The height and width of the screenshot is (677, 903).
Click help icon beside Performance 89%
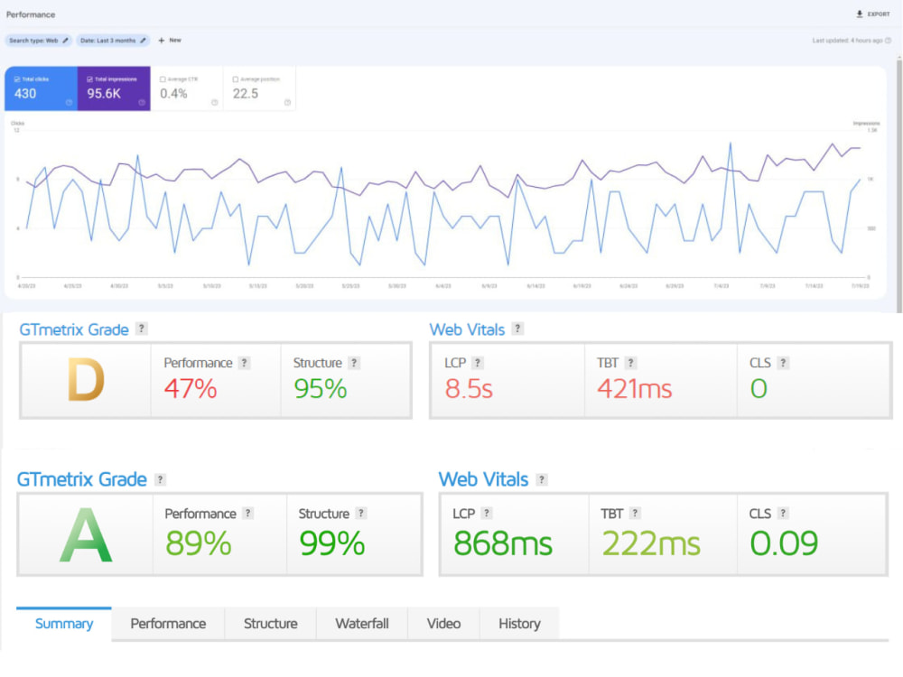click(x=247, y=513)
